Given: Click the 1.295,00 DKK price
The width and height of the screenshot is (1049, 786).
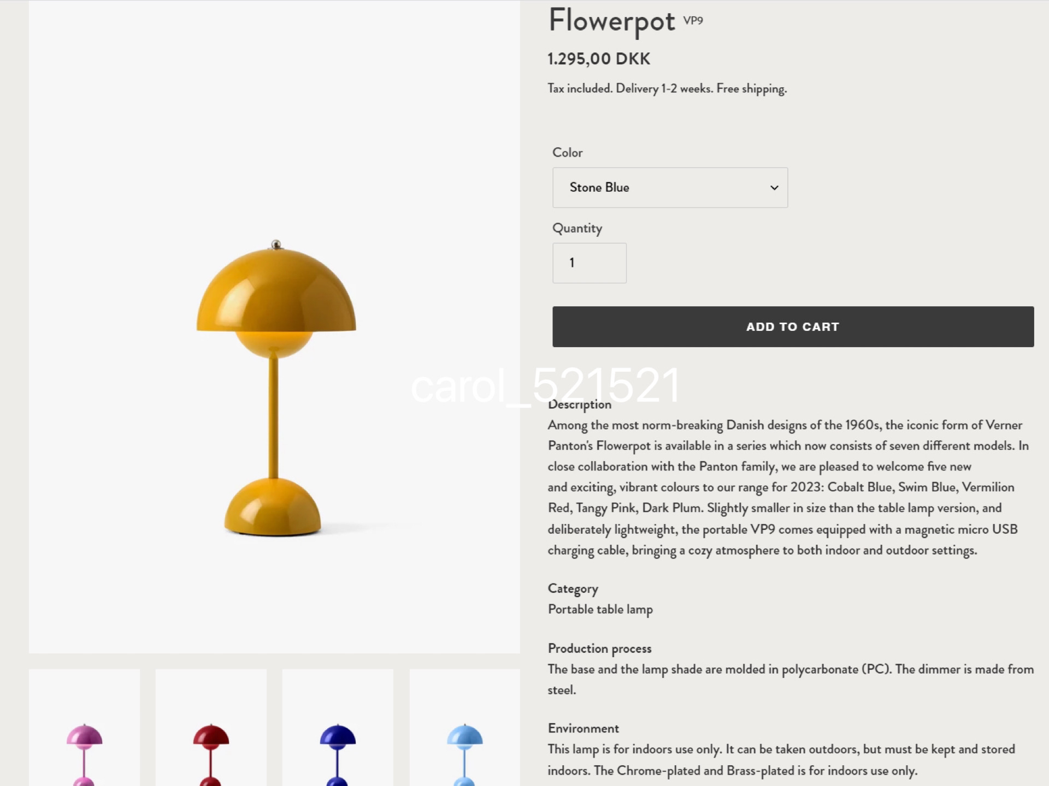Looking at the screenshot, I should click(x=599, y=59).
